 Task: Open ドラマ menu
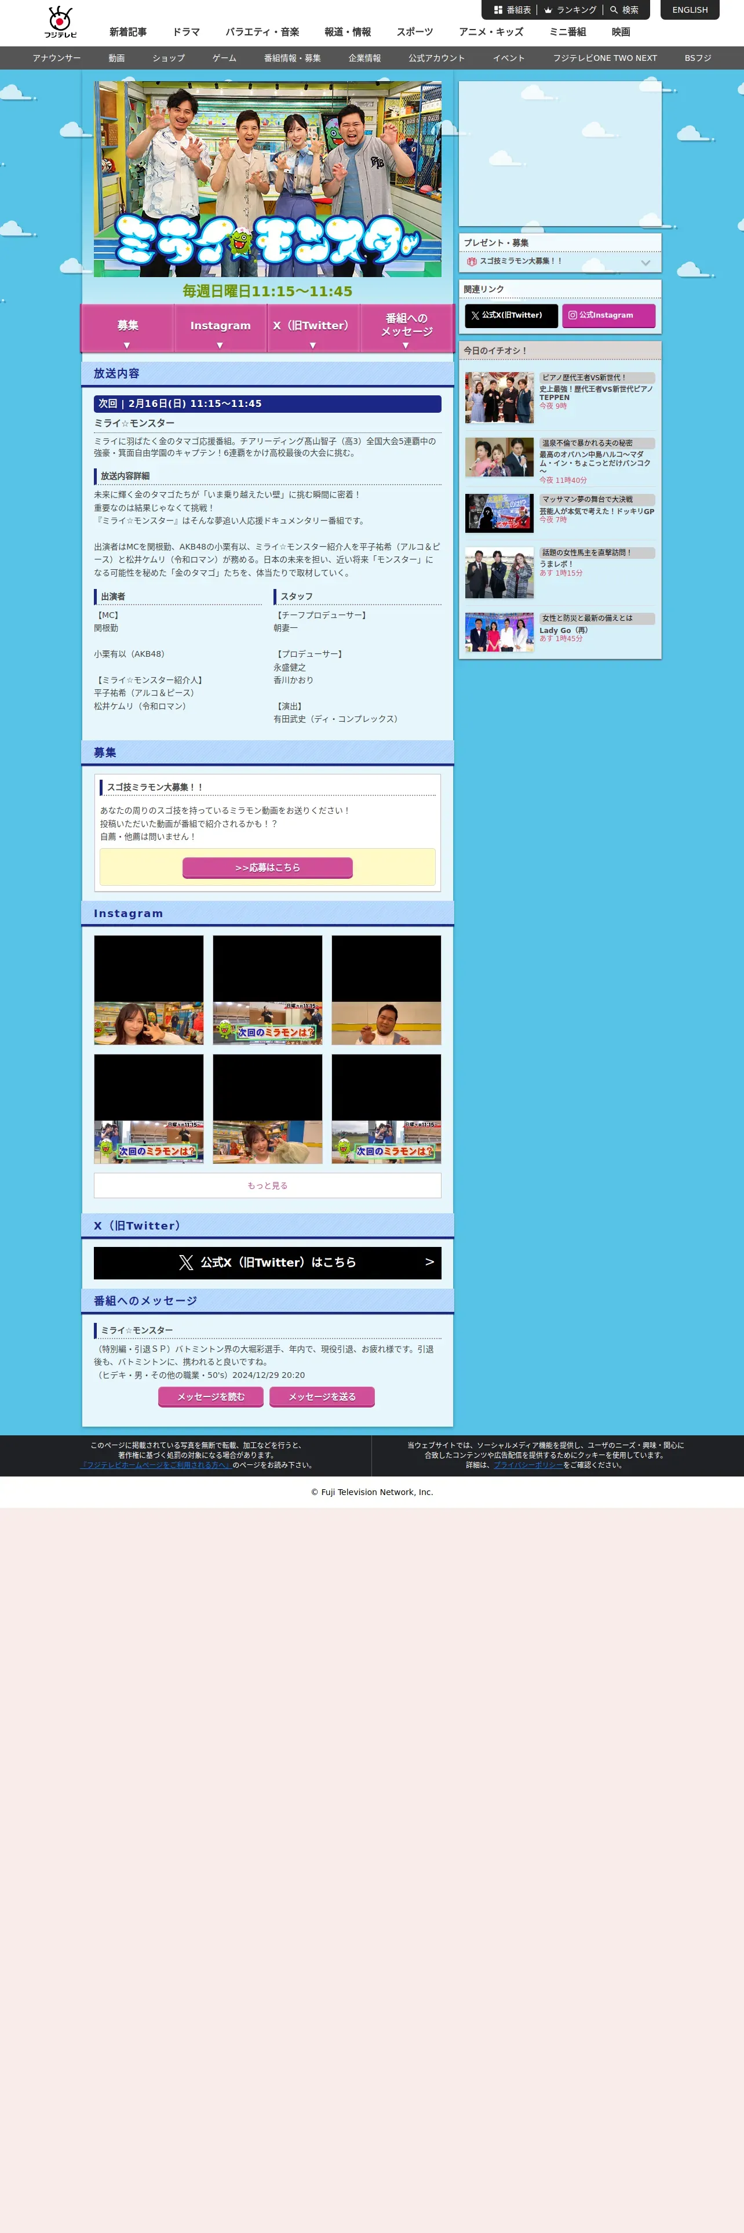tap(186, 32)
